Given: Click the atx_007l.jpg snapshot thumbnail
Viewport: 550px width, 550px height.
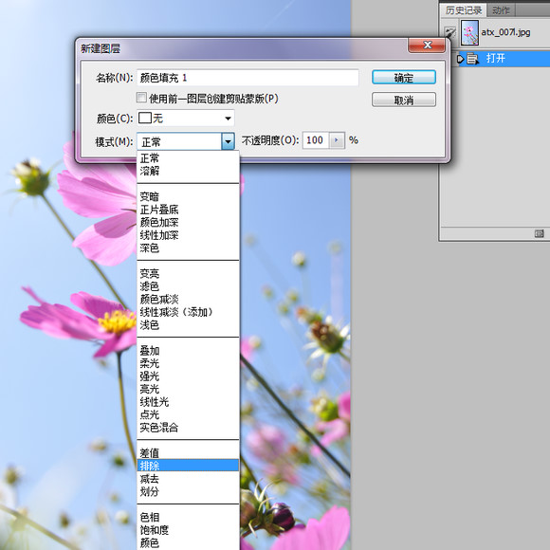Looking at the screenshot, I should (469, 32).
